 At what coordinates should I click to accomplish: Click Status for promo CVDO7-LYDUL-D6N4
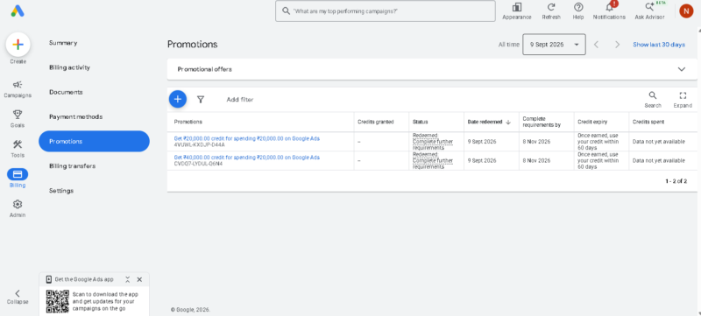pyautogui.click(x=432, y=160)
